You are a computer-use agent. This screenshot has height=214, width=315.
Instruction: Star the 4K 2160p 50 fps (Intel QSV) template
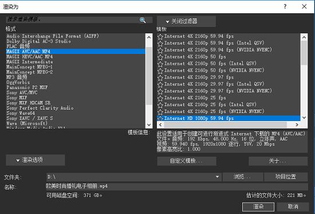[x=160, y=64]
